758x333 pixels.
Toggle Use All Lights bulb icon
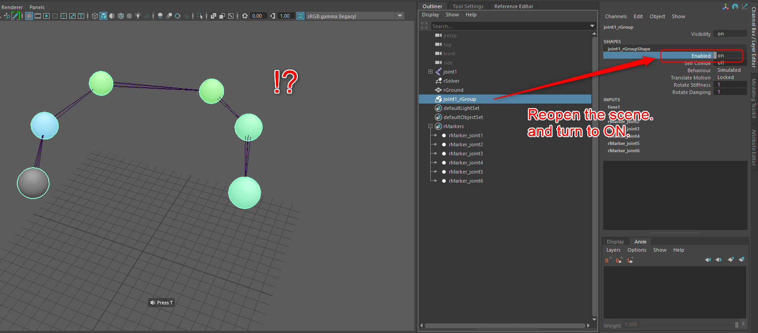tap(138, 16)
